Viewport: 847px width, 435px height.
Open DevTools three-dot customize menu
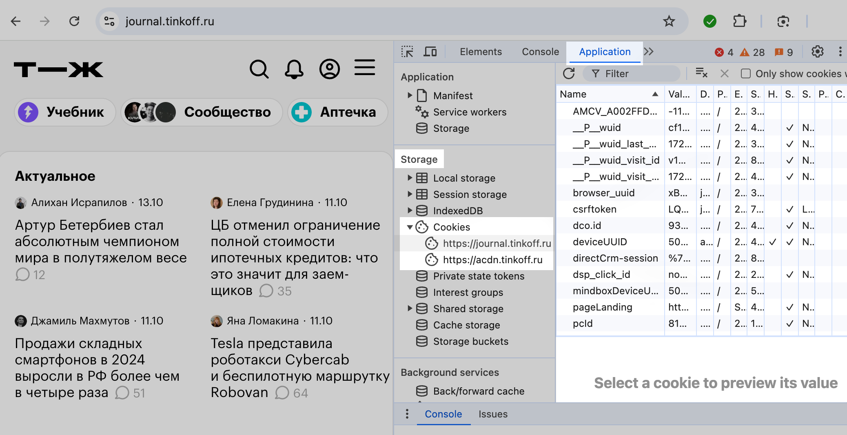[x=840, y=52]
